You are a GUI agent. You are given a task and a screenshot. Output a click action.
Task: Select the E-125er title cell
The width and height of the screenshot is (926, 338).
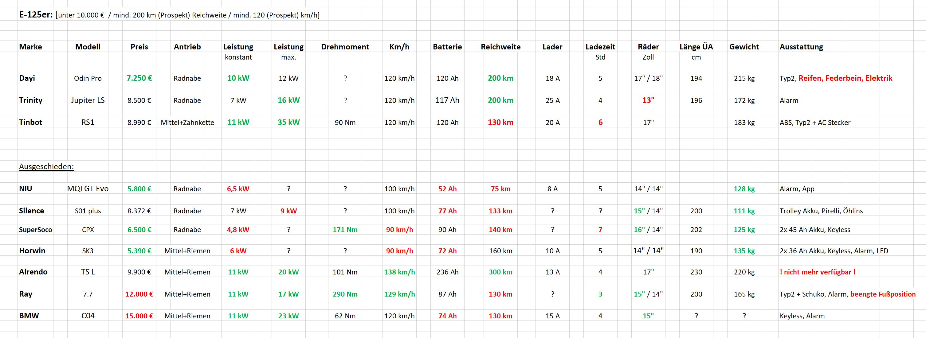[36, 15]
